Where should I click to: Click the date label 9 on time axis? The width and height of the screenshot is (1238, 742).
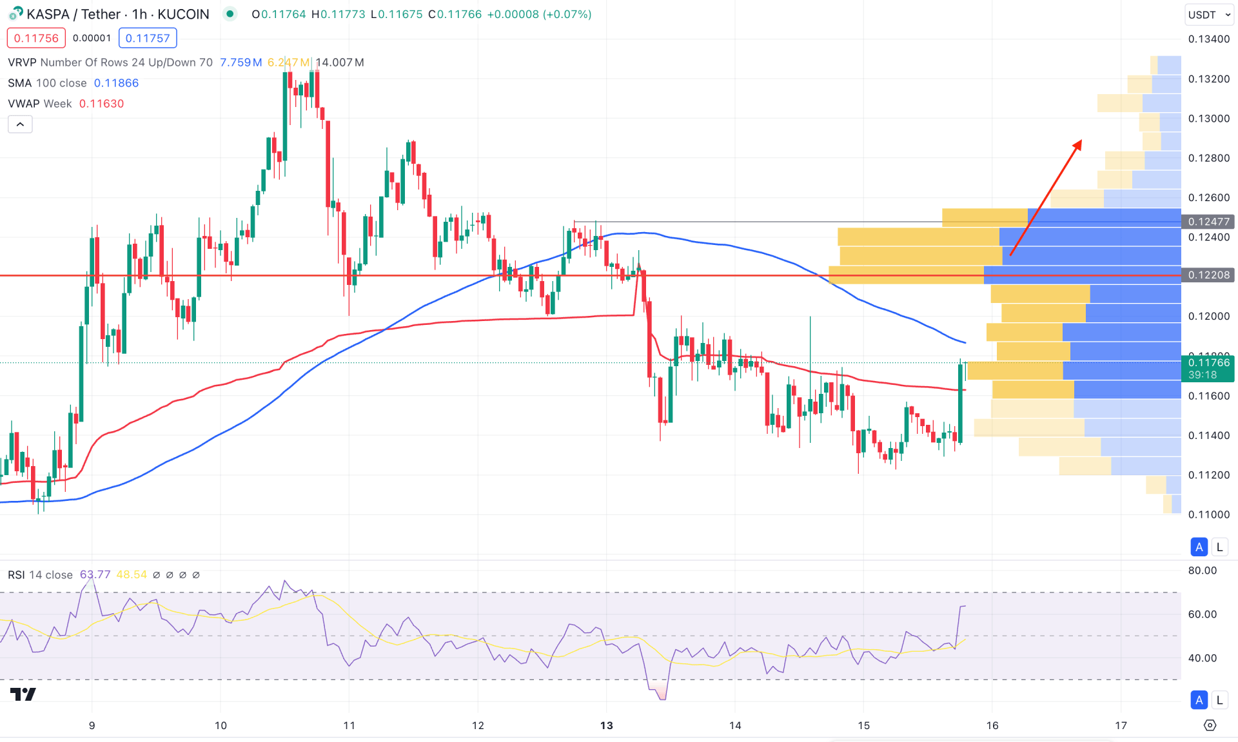[92, 725]
